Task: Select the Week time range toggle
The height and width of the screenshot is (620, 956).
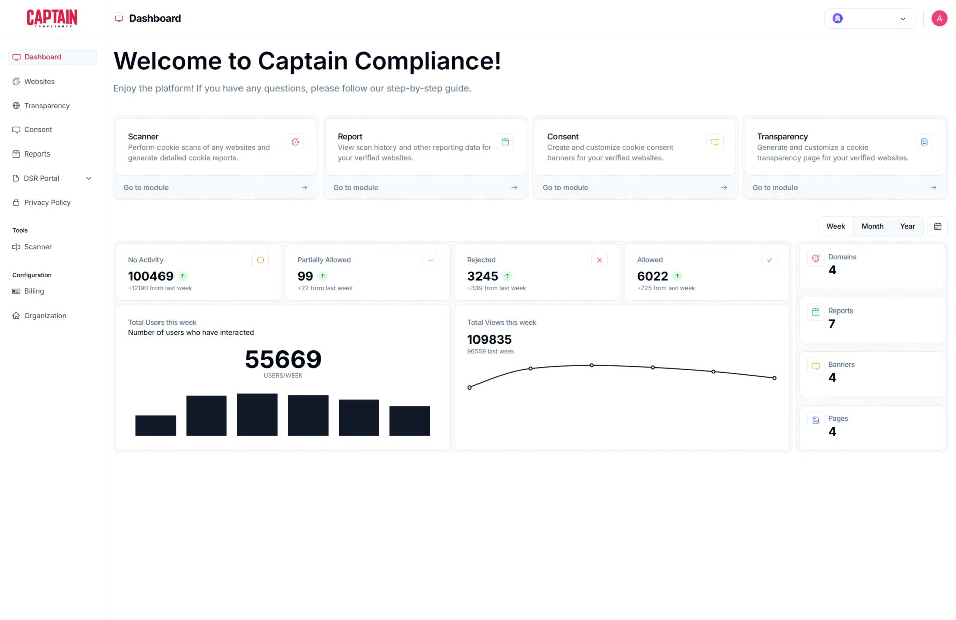Action: 835,226
